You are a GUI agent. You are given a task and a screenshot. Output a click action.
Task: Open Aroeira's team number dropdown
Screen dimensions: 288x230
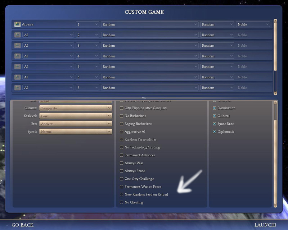coord(87,24)
